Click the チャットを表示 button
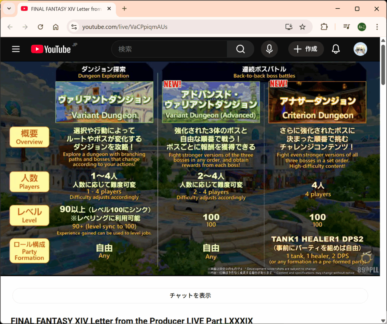387x324 pixels. point(190,296)
